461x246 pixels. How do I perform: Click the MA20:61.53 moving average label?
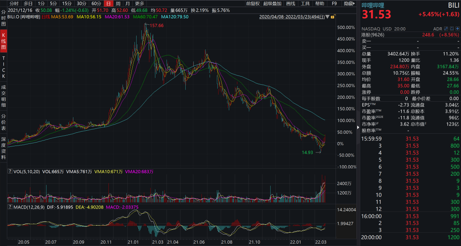click(x=117, y=17)
